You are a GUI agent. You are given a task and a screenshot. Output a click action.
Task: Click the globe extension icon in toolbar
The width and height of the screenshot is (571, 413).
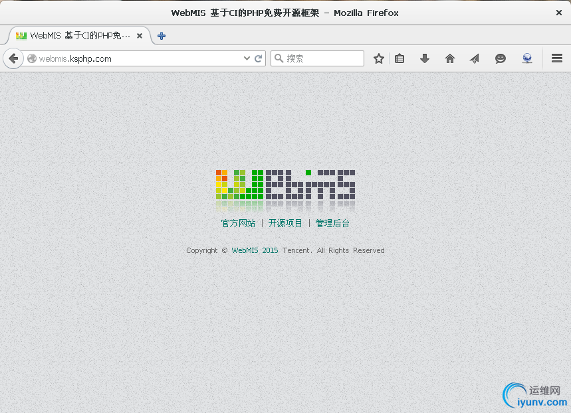(527, 58)
